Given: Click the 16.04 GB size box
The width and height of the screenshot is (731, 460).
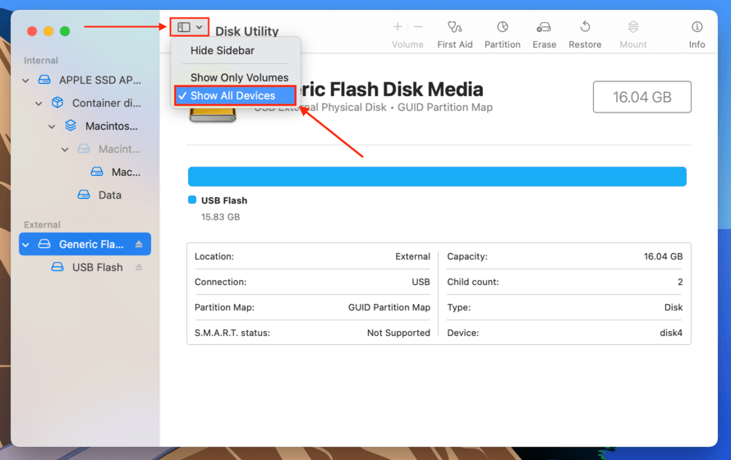Looking at the screenshot, I should point(642,97).
